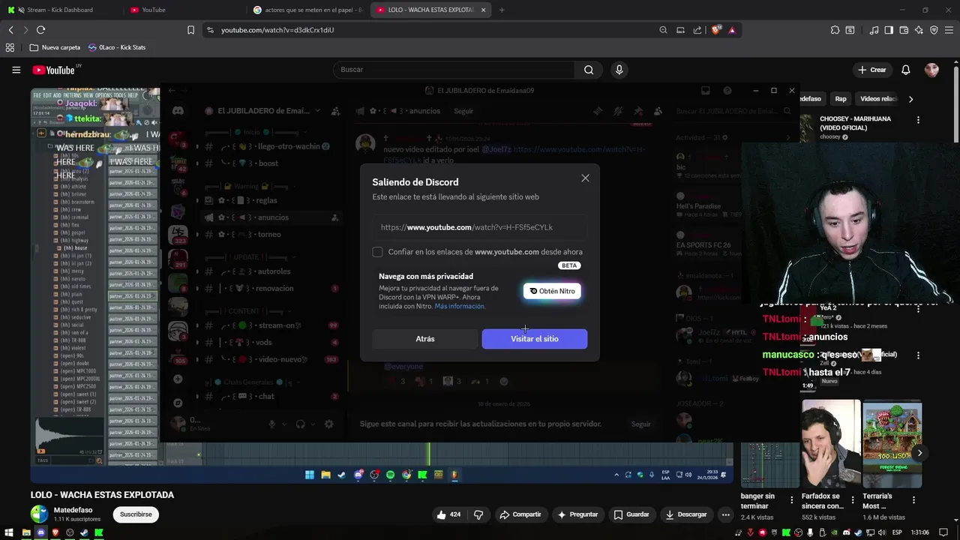Open the Brave VPN shield icon
Screen dimensions: 960x540
coord(934,30)
